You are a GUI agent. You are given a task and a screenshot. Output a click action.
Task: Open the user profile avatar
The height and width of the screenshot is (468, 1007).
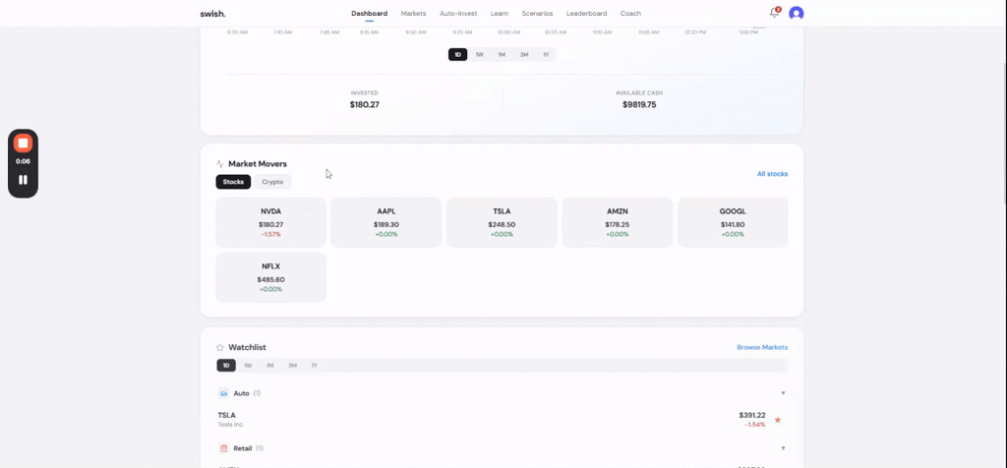tap(797, 14)
